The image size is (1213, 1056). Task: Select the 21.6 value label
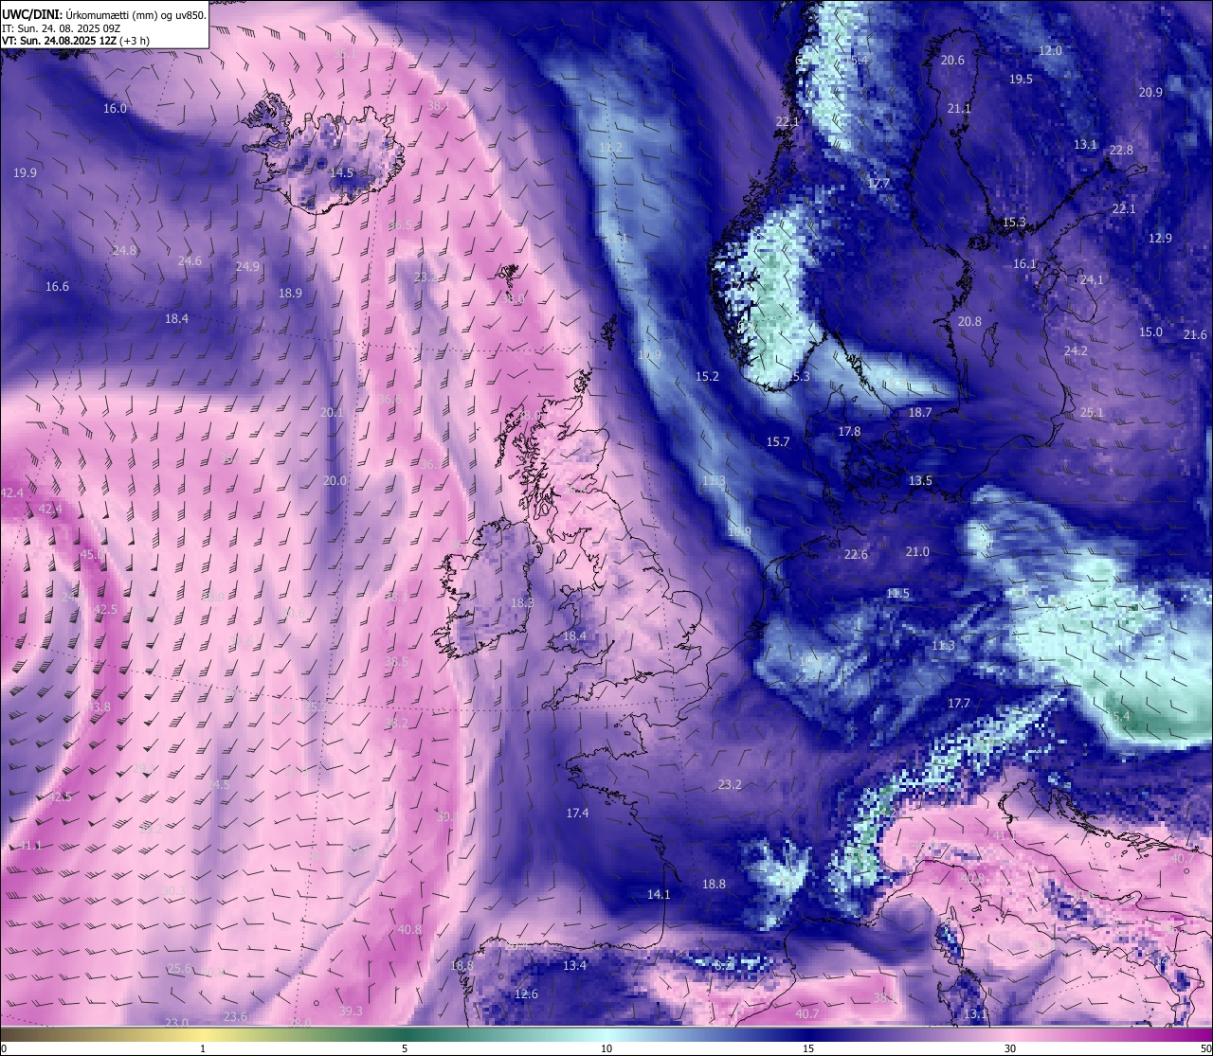tap(1196, 335)
